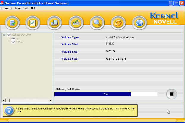Click the 762 MB ( Approx ) value
The height and width of the screenshot is (123, 185).
[116, 59]
